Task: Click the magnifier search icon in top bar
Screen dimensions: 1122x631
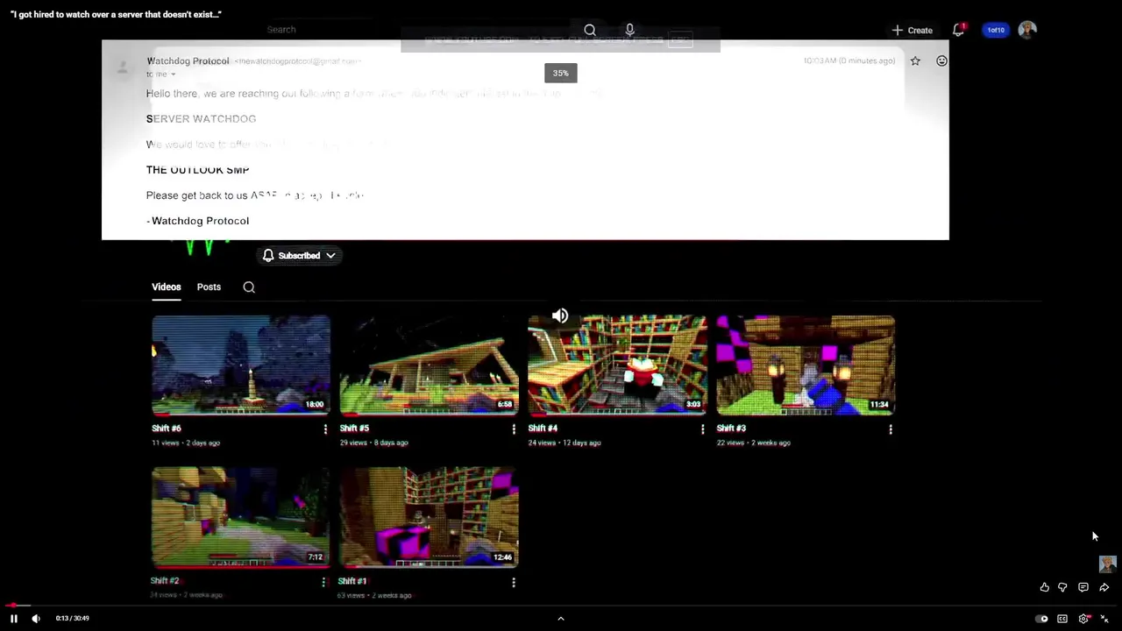Action: 590,30
